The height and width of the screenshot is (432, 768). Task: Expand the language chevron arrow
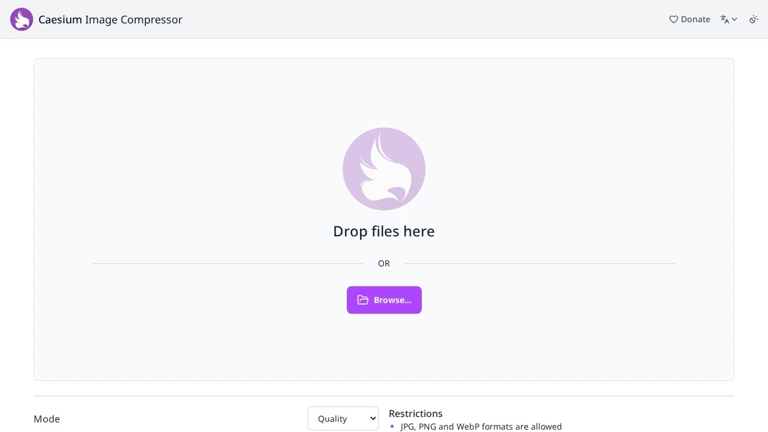tap(734, 19)
